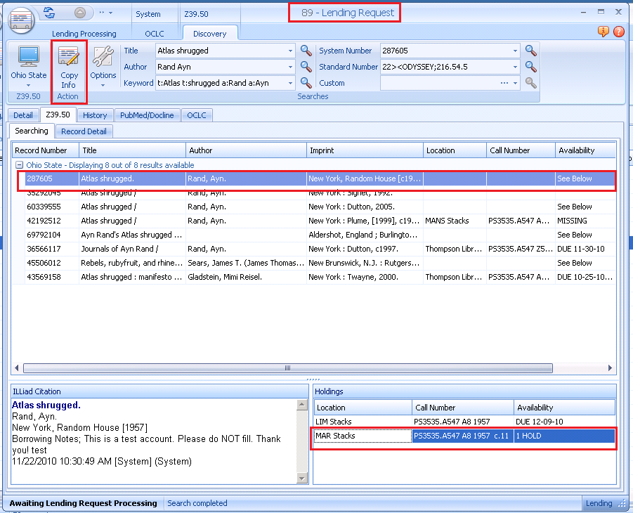The width and height of the screenshot is (633, 513).
Task: Collapse the Ohio State results group
Action: pyautogui.click(x=20, y=165)
